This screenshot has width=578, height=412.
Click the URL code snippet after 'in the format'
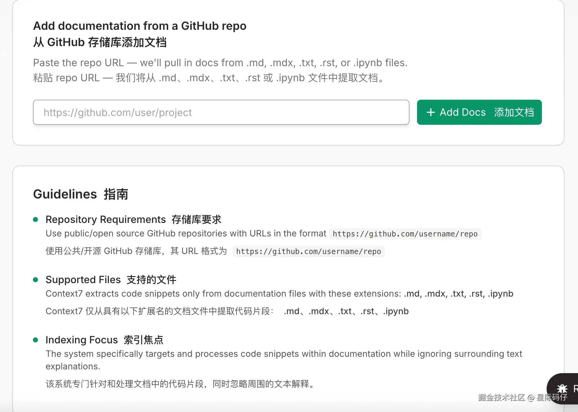[405, 234]
